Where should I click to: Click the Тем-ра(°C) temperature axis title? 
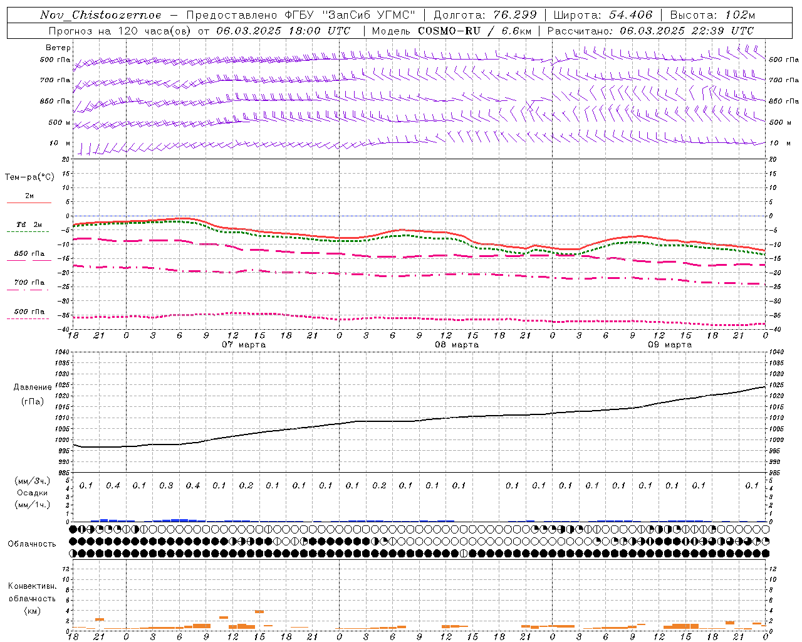(29, 177)
